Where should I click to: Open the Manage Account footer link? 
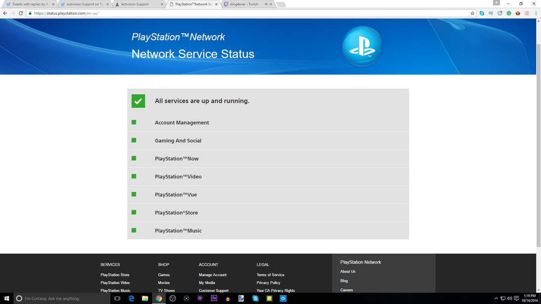coord(213,275)
